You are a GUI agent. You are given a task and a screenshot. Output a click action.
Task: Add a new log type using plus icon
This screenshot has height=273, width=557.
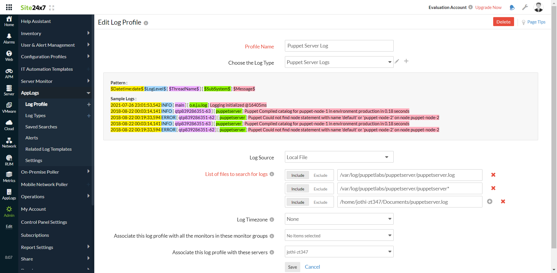406,61
